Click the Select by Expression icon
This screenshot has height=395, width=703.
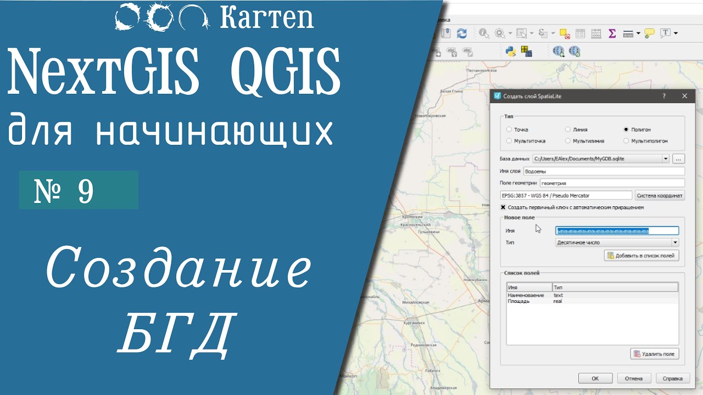(x=543, y=33)
